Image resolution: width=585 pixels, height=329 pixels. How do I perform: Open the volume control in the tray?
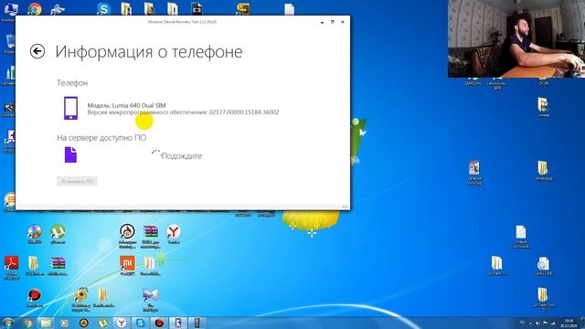click(537, 324)
